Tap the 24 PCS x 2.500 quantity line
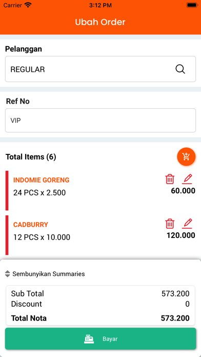The width and height of the screenshot is (201, 357). point(39,193)
